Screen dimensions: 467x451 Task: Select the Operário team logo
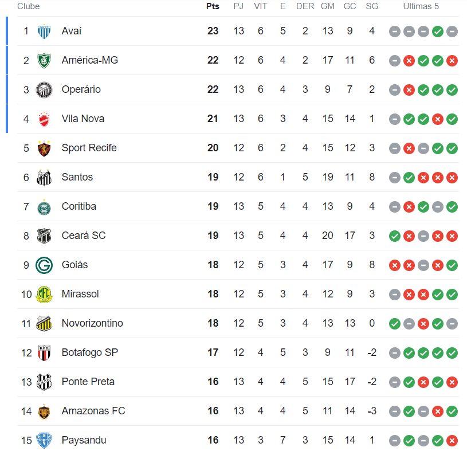pyautogui.click(x=44, y=90)
